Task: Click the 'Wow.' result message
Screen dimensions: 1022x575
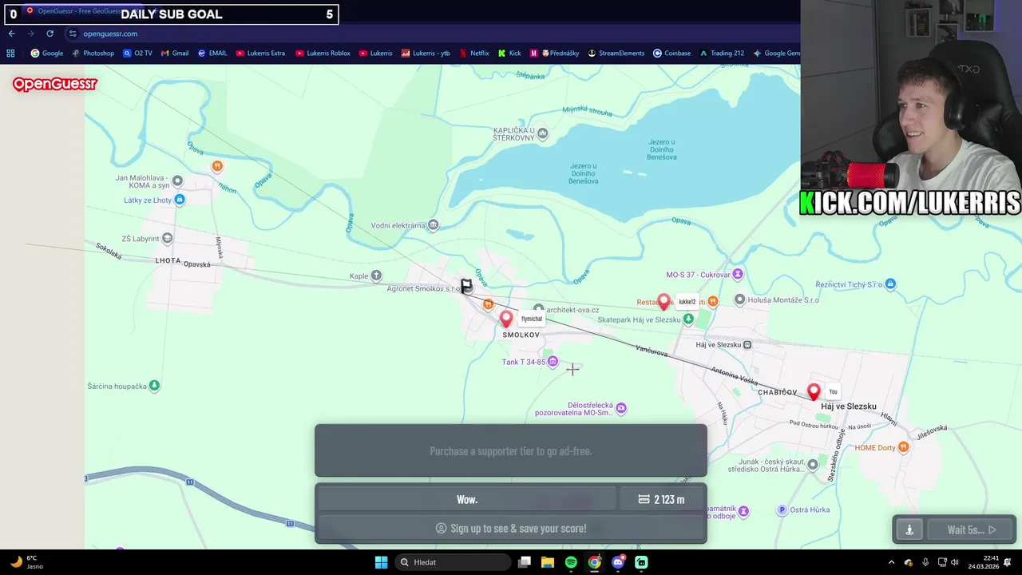Action: pos(467,499)
